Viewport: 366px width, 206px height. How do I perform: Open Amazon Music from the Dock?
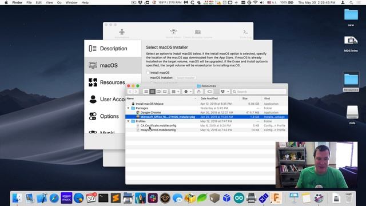click(x=66, y=198)
